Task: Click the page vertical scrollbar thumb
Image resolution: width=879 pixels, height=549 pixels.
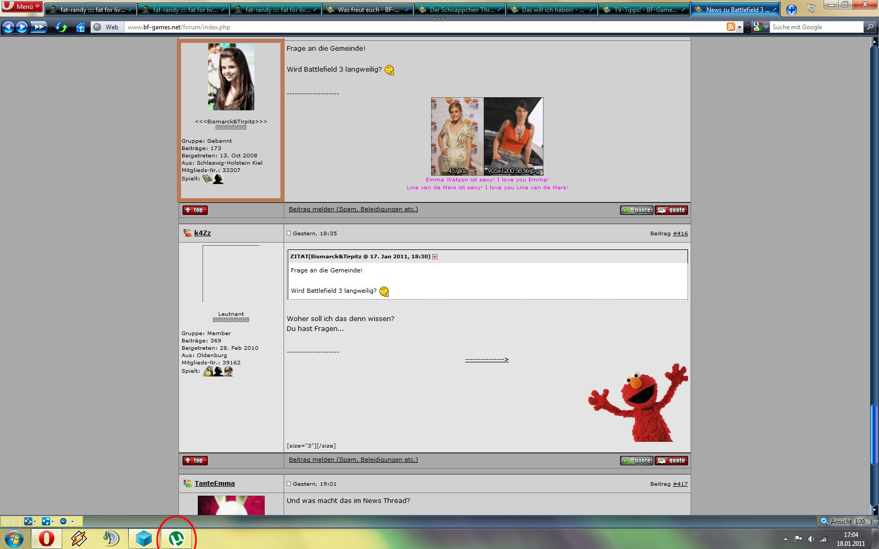Action: 874,434
